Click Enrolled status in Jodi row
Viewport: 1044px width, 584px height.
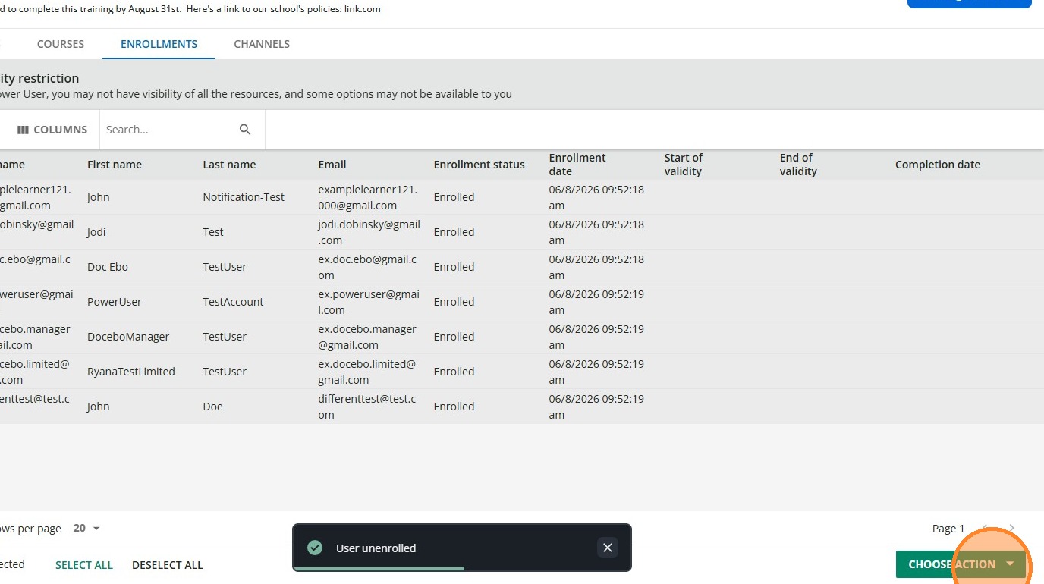454,232
